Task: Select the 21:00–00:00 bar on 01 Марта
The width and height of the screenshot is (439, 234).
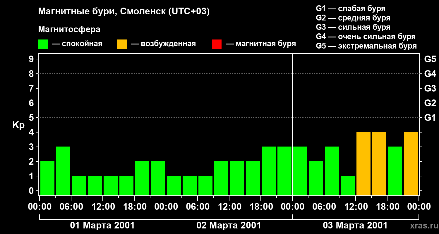Action: 158,178
